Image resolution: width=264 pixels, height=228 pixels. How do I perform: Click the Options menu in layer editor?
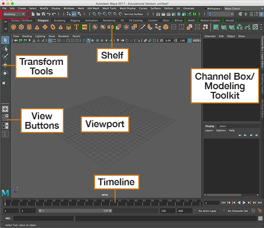coord(221,130)
